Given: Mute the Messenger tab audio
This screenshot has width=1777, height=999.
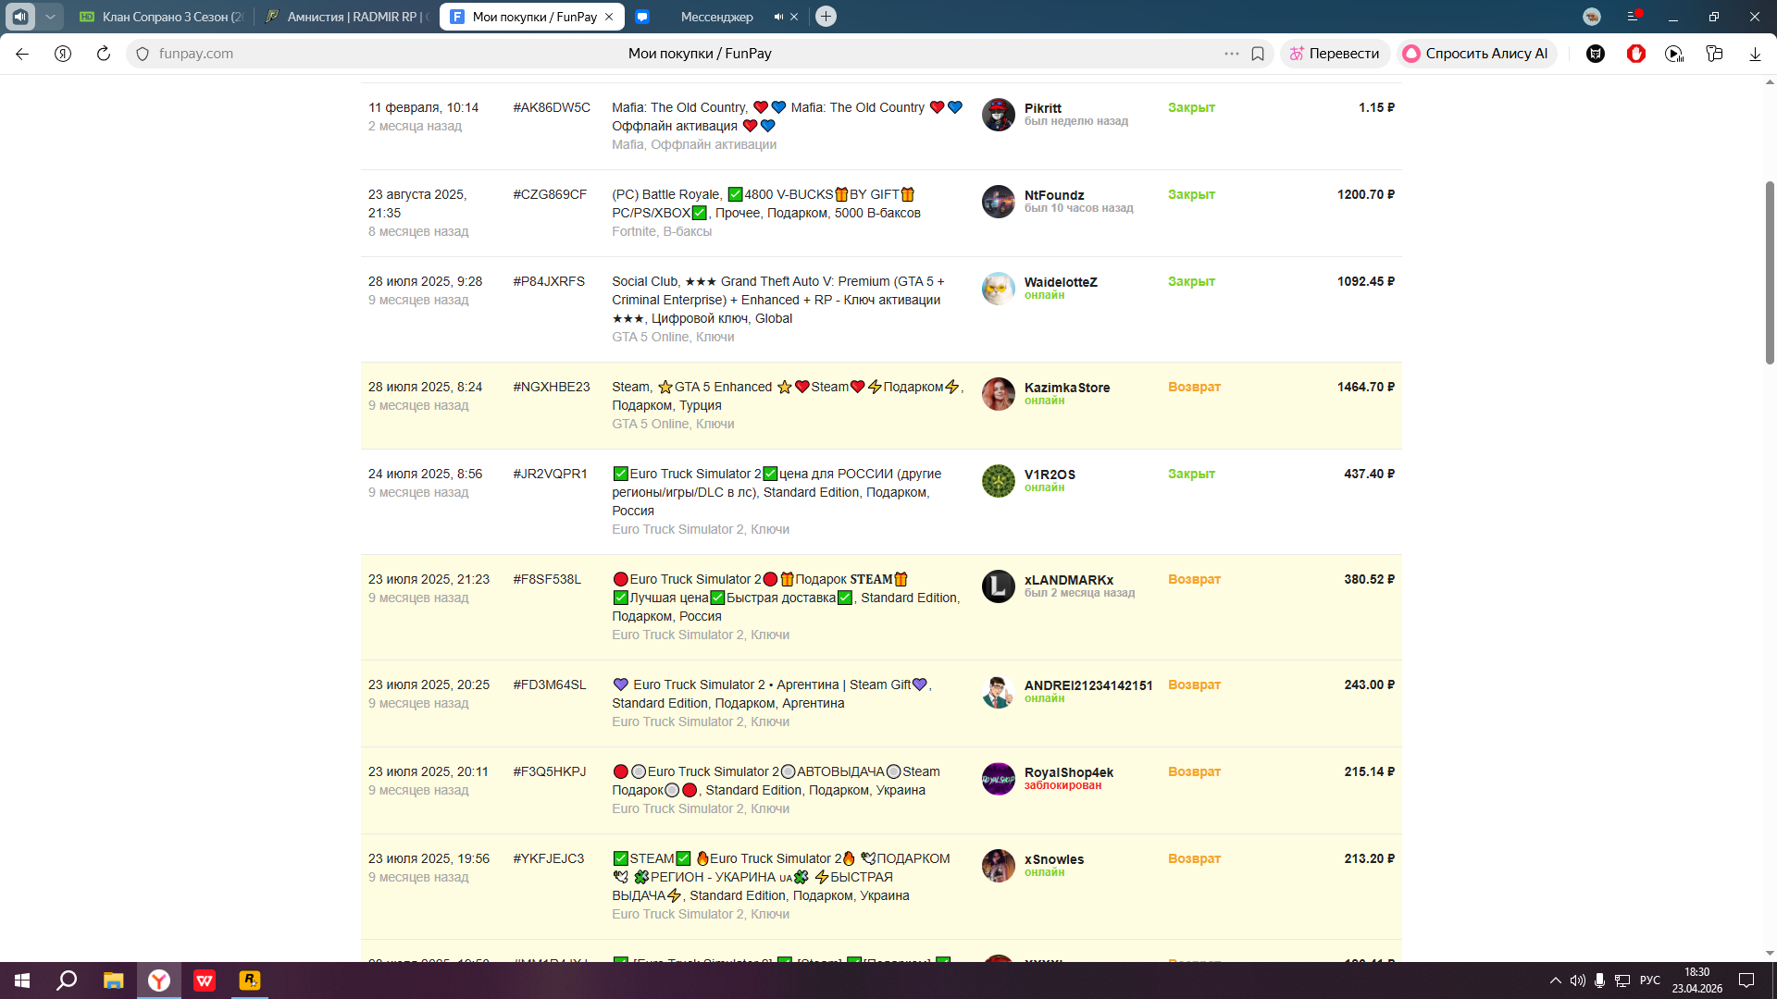Looking at the screenshot, I should [778, 17].
